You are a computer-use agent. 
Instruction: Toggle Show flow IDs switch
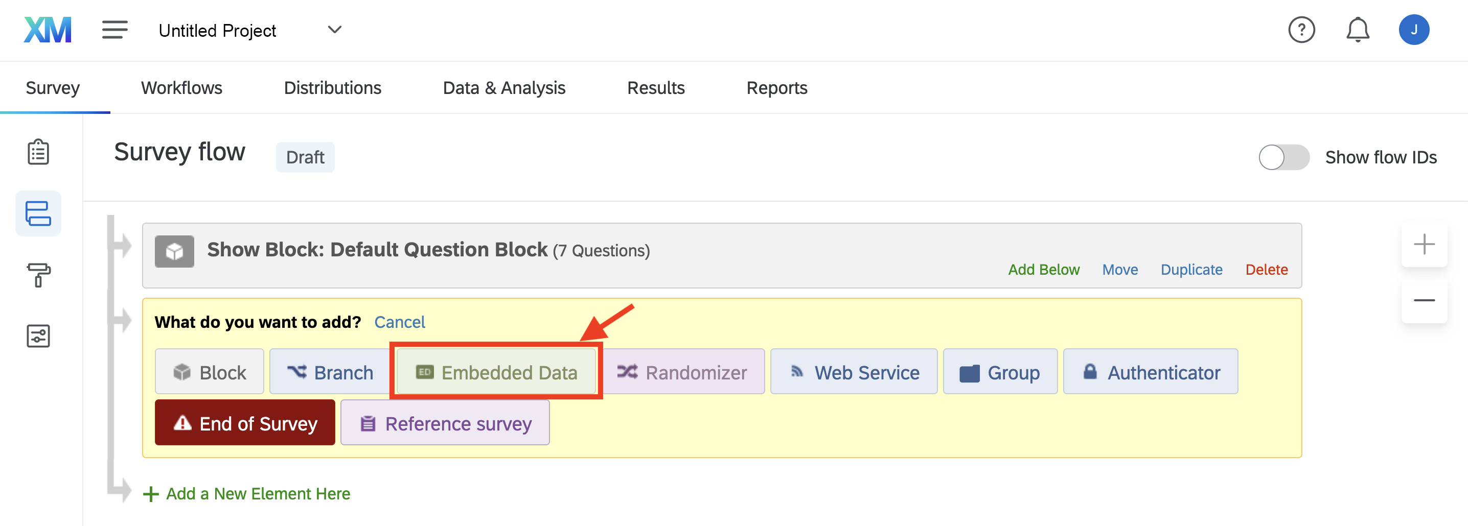pyautogui.click(x=1284, y=157)
